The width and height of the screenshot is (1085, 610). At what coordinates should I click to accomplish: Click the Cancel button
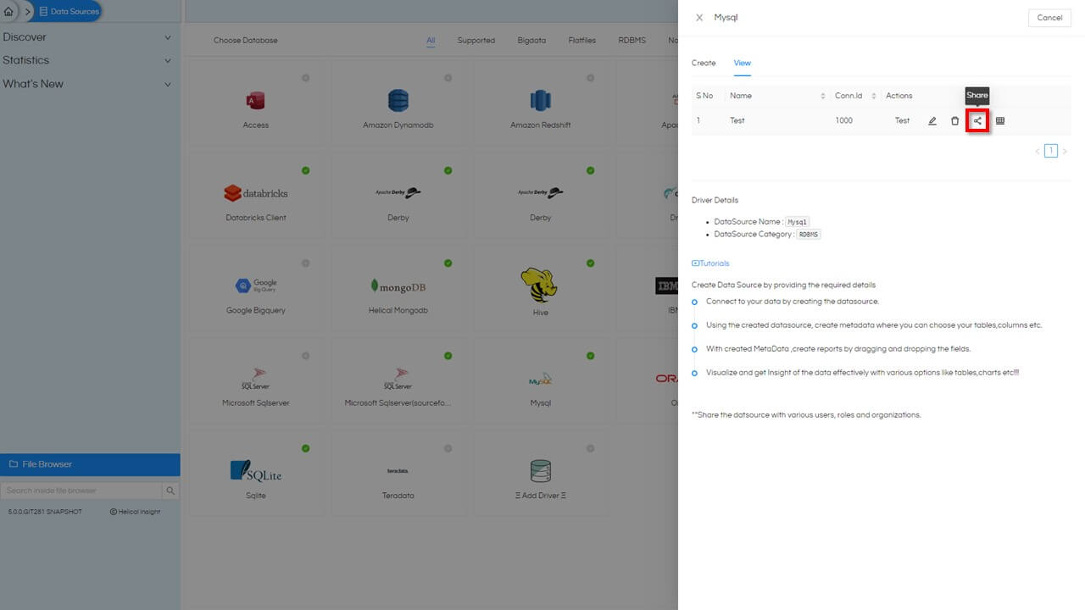pos(1049,18)
